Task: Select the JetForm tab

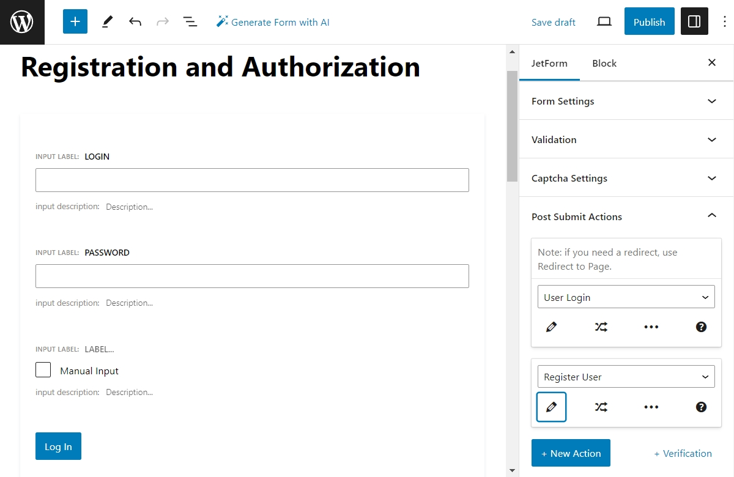Action: click(x=549, y=62)
